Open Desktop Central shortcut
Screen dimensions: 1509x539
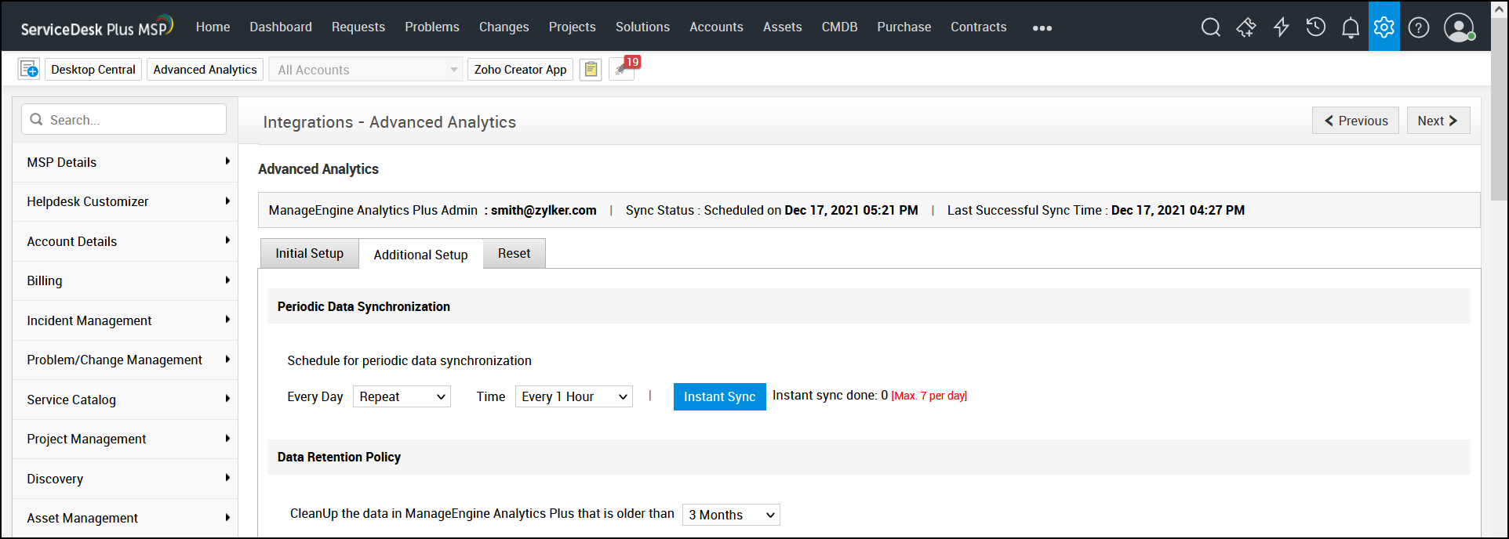coord(93,70)
